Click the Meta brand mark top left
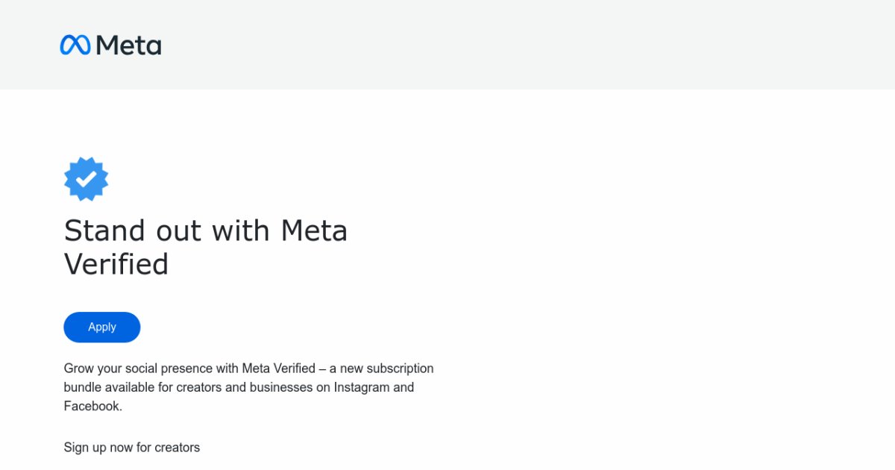The image size is (895, 470). (75, 45)
